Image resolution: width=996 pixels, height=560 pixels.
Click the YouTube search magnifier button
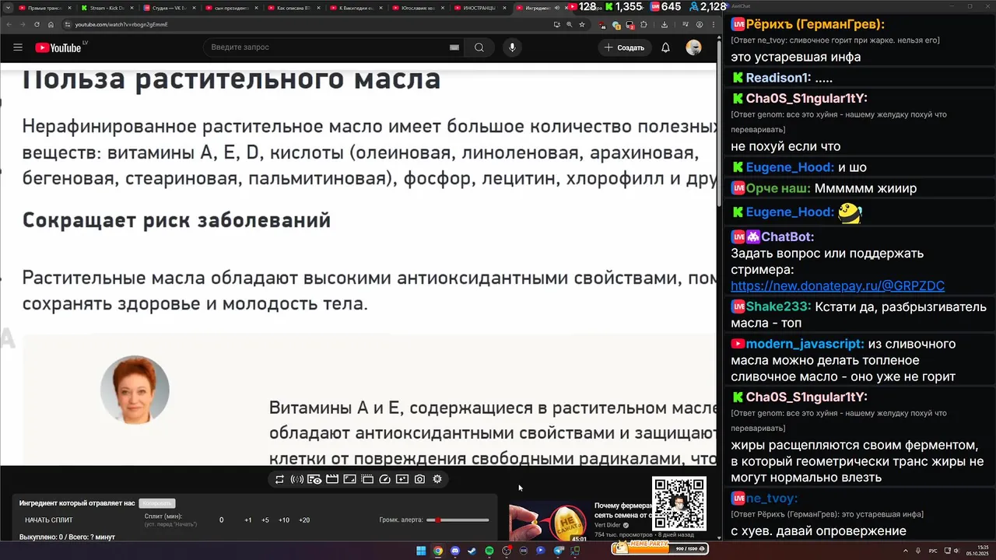coord(479,47)
